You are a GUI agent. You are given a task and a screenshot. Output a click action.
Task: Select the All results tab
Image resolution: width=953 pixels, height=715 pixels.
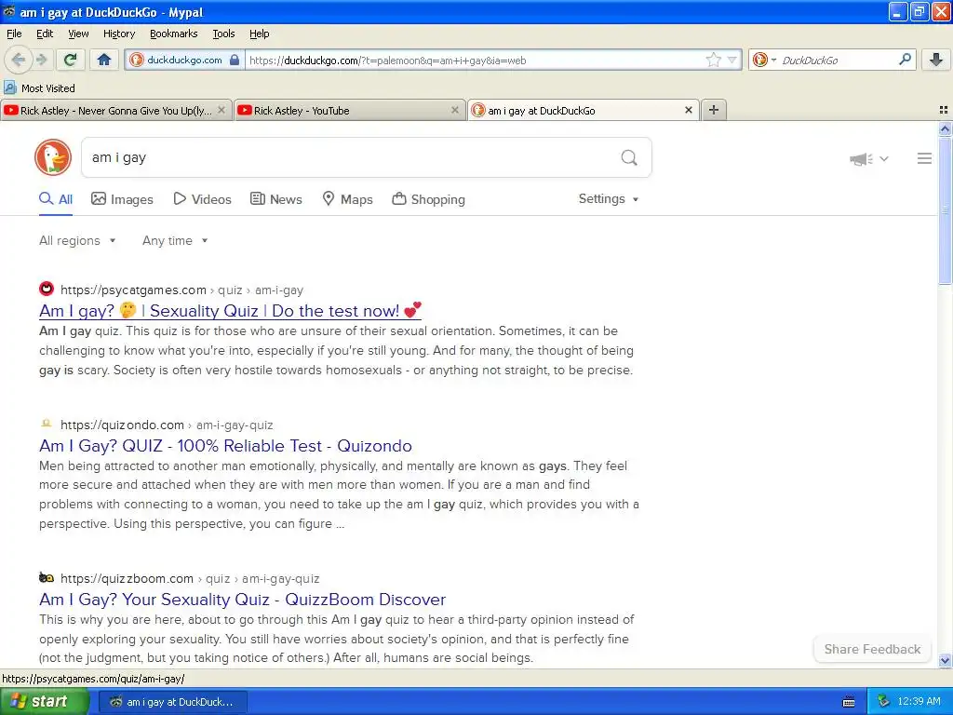(56, 199)
